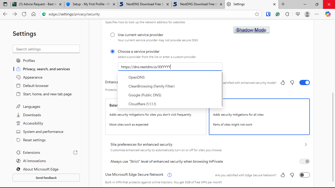
Task: Open the home page
Action: pyautogui.click(x=33, y=14)
